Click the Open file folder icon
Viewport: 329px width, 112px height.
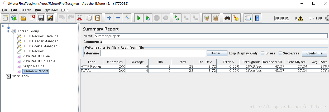coord(23,18)
